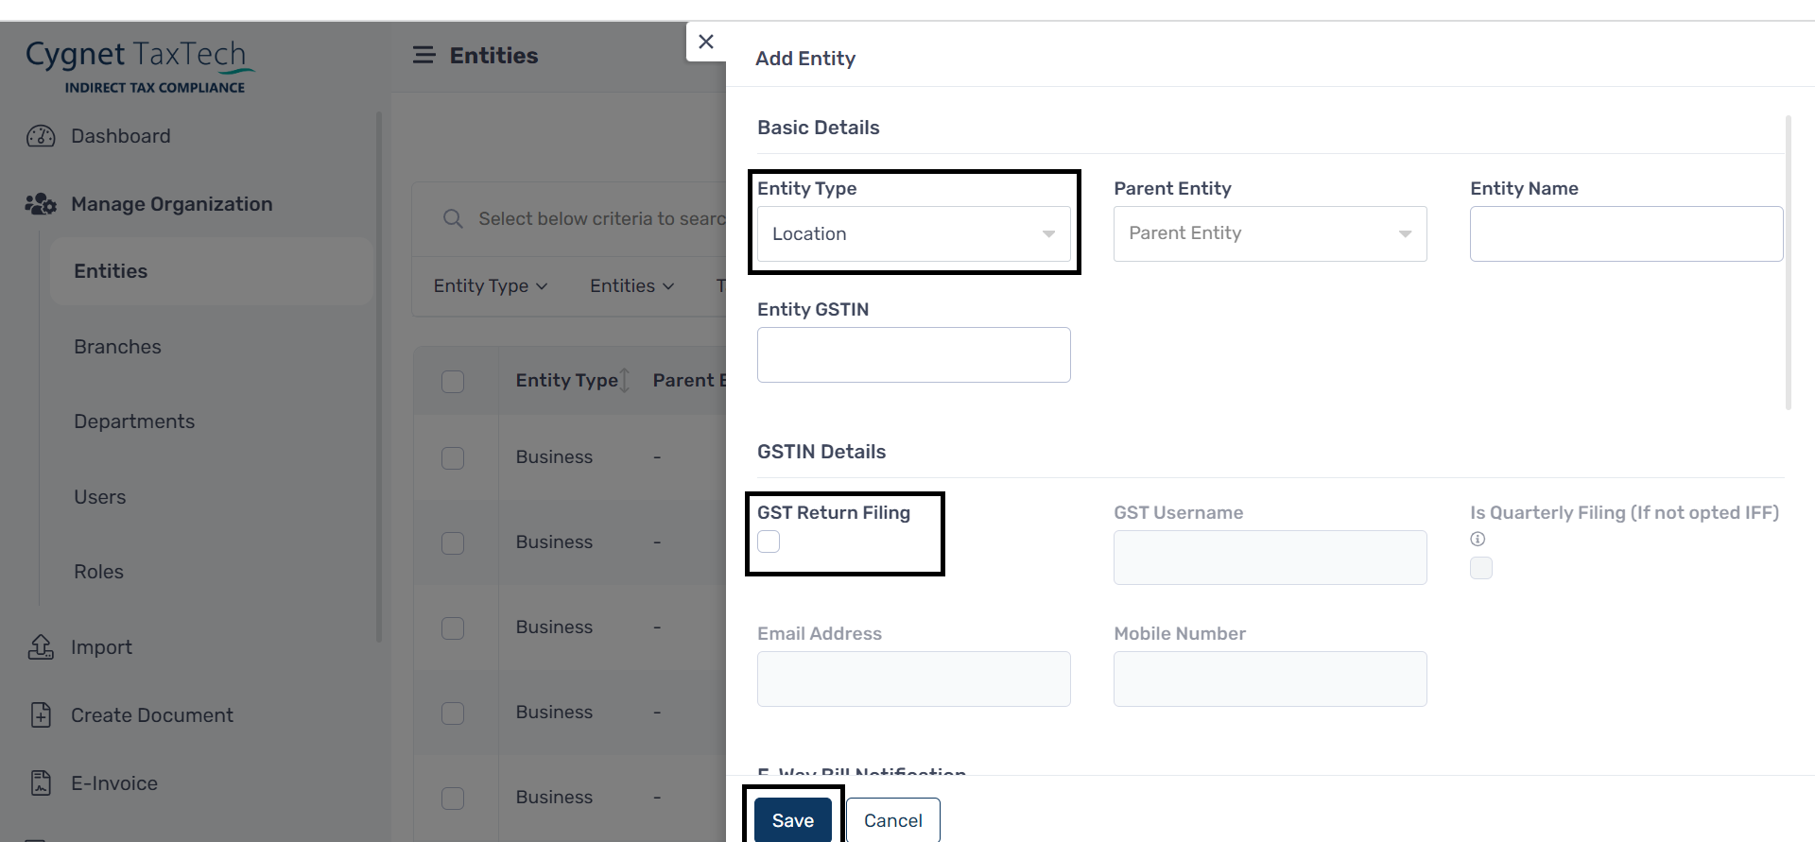Click the E-Invoice document icon
Screen dimensions: 1815x842
41,783
